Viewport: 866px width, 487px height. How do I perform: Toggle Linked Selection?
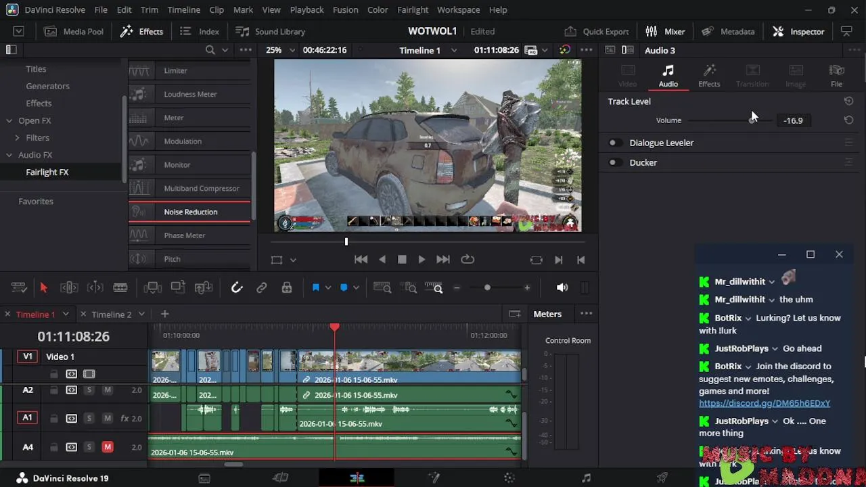(262, 287)
